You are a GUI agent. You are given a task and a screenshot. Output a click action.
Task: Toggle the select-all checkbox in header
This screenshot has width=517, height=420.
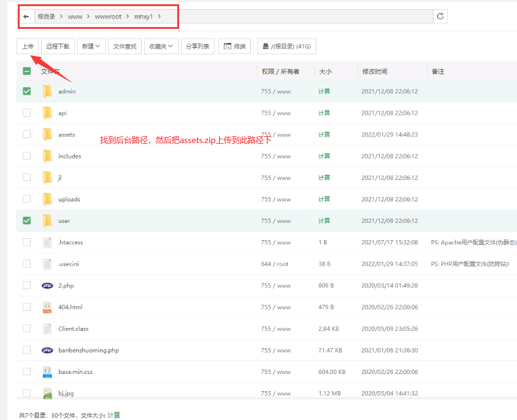[27, 71]
